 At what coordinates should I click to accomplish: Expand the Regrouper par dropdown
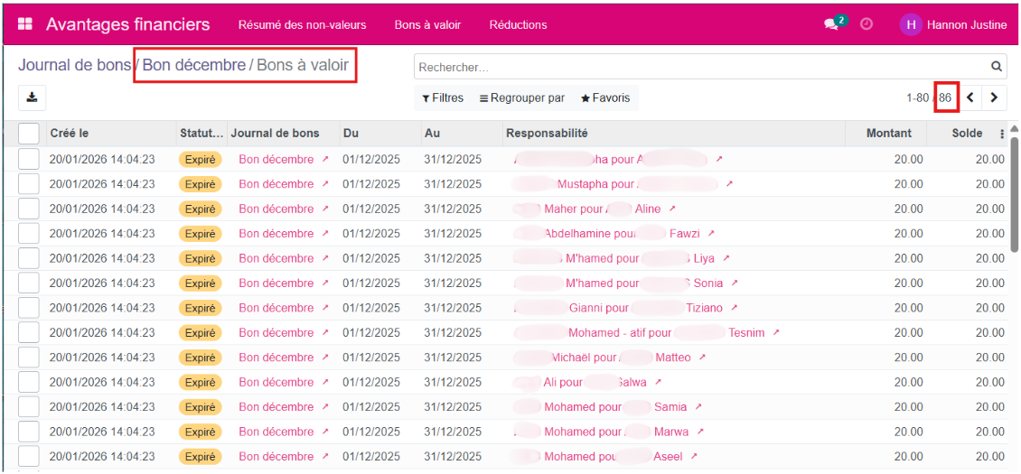click(521, 98)
